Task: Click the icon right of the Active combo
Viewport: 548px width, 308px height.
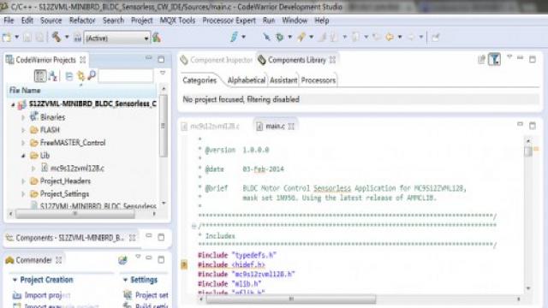Action: point(157,38)
